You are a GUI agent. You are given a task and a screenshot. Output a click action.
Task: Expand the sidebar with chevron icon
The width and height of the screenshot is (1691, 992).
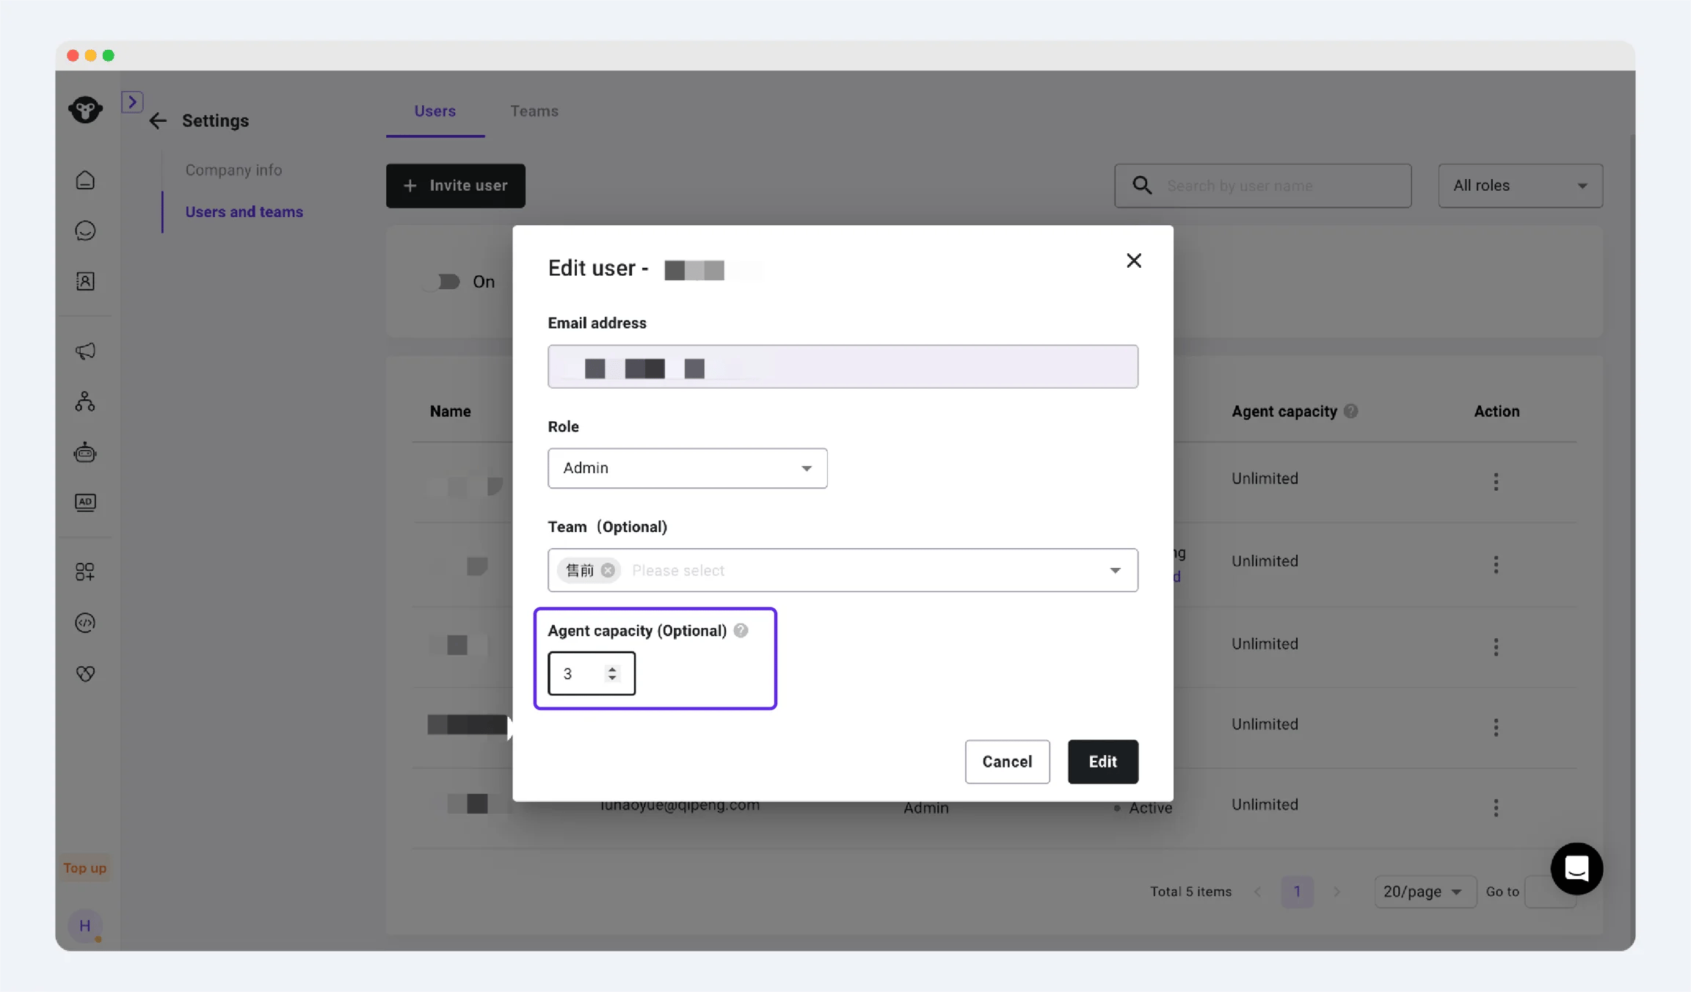point(132,101)
